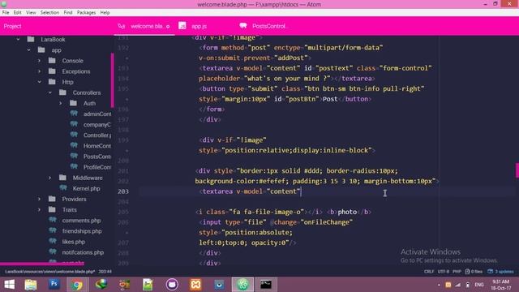
Task: Open the adminCont file in tree
Action: tap(97, 114)
